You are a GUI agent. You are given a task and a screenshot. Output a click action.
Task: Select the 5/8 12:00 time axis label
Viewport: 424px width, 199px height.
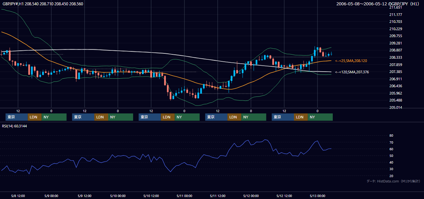(x=18, y=196)
